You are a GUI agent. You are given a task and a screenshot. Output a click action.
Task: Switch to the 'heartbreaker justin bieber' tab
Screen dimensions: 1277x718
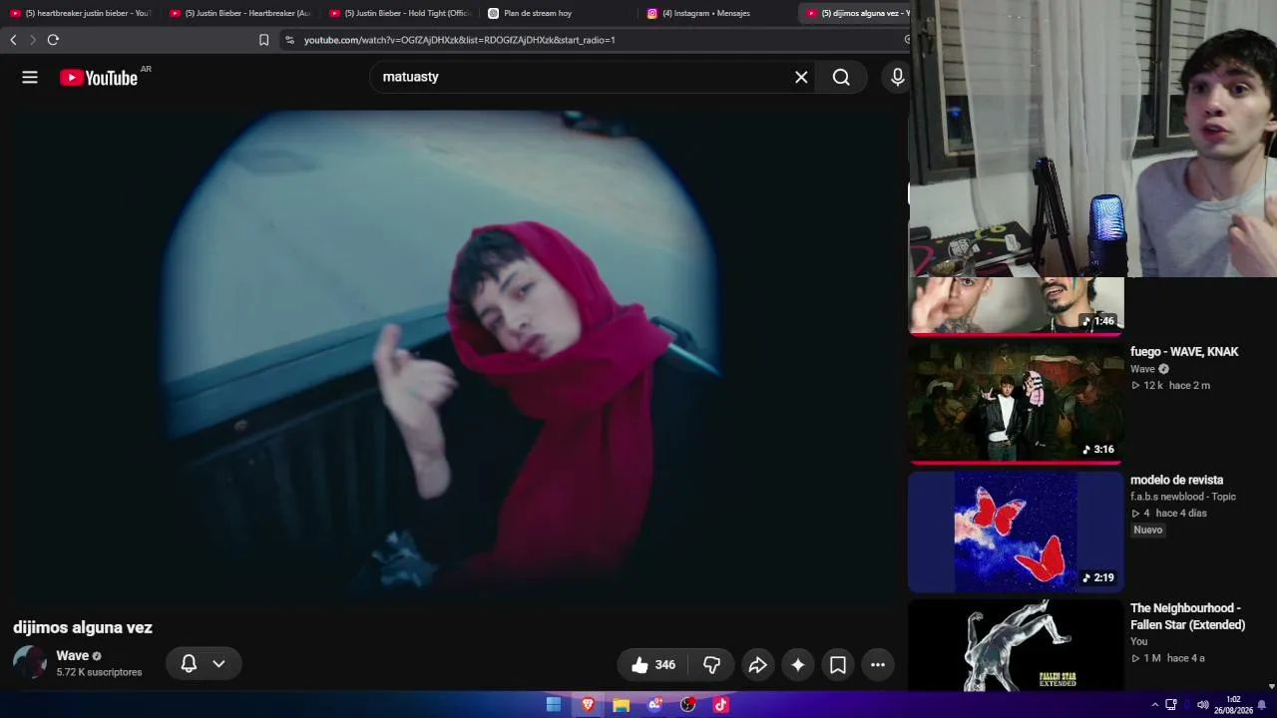(x=80, y=13)
